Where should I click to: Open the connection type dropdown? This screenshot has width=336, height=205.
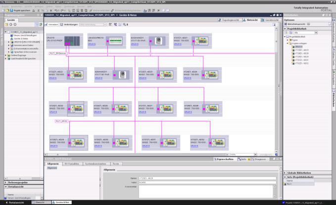105,24
